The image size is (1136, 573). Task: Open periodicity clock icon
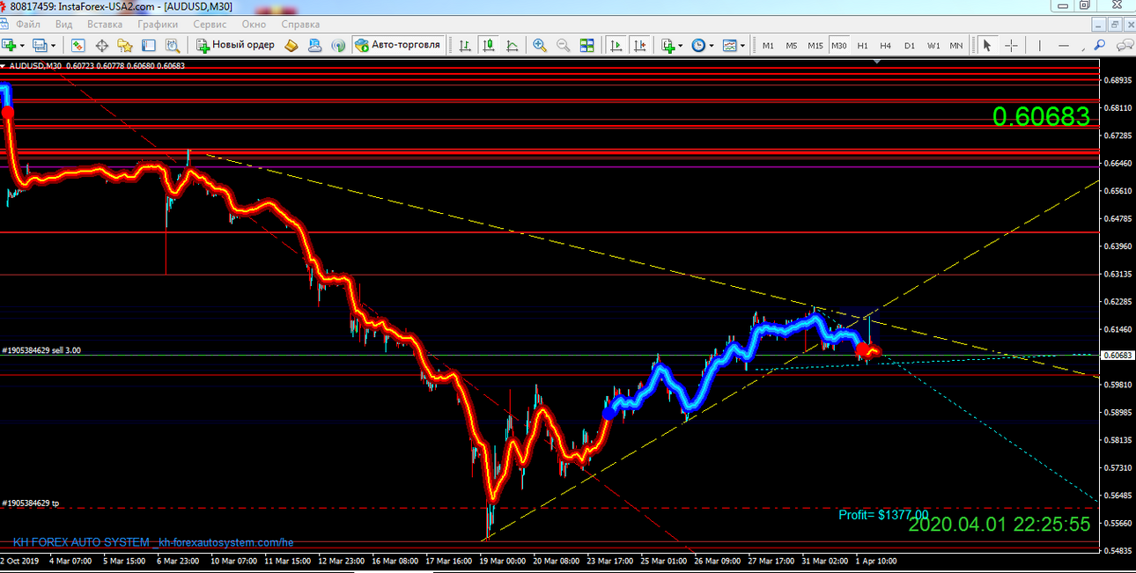(x=698, y=45)
